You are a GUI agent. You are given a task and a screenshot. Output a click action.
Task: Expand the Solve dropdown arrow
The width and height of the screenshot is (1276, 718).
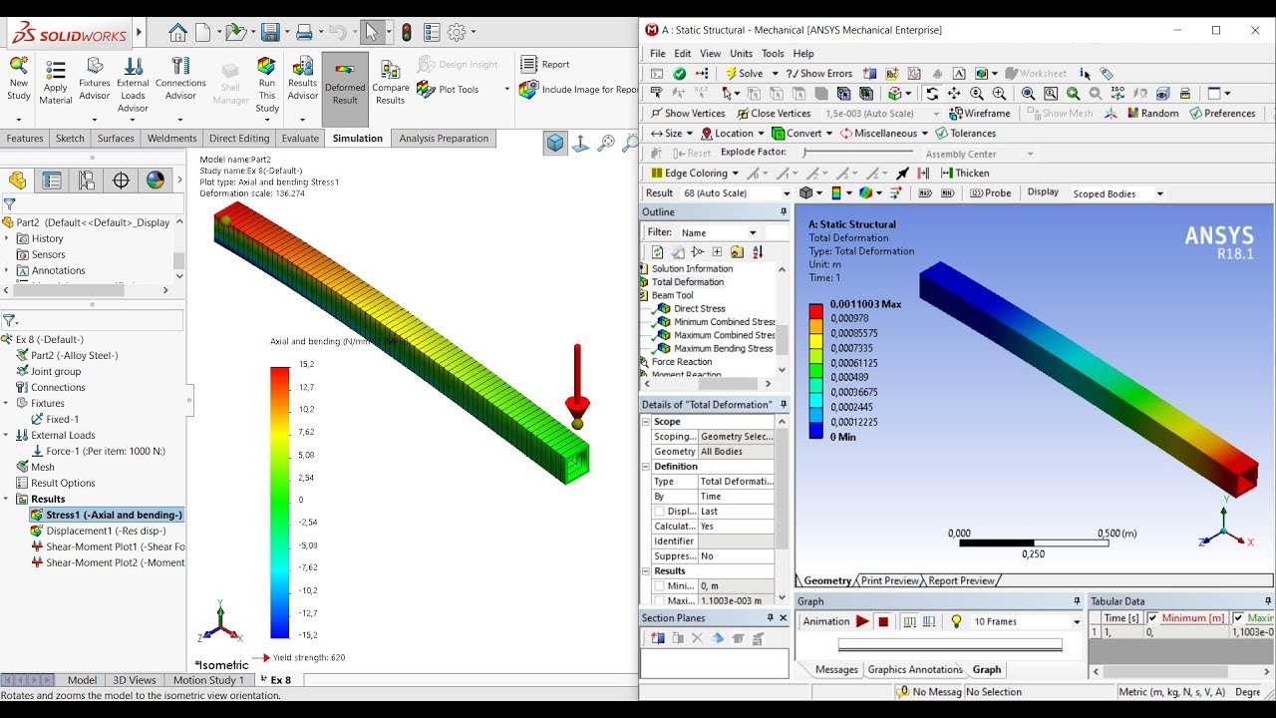pos(775,74)
